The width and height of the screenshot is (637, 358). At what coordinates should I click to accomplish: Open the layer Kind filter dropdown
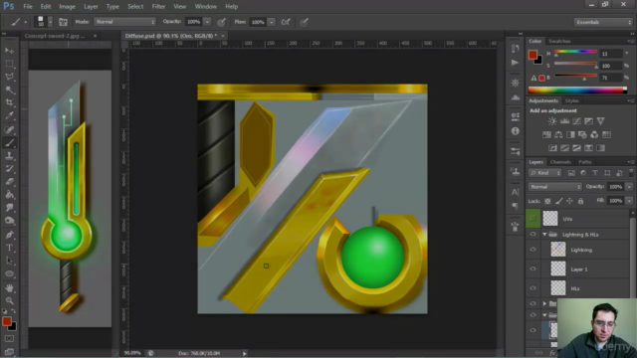[544, 173]
